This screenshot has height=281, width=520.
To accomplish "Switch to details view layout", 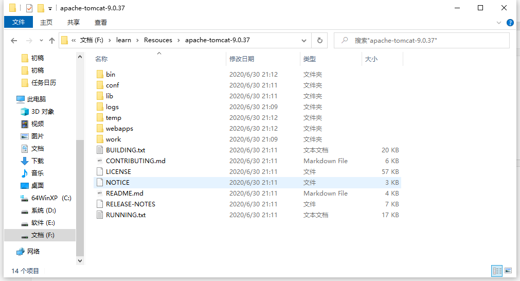I will point(497,271).
